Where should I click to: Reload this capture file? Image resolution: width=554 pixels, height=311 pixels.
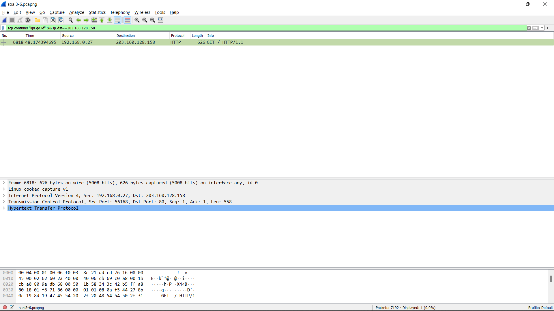tap(61, 20)
